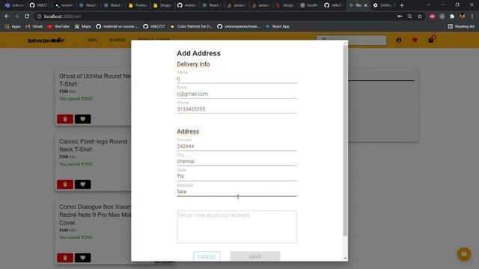Wishlist the Classic Flash logo T-Shirt

(82, 185)
